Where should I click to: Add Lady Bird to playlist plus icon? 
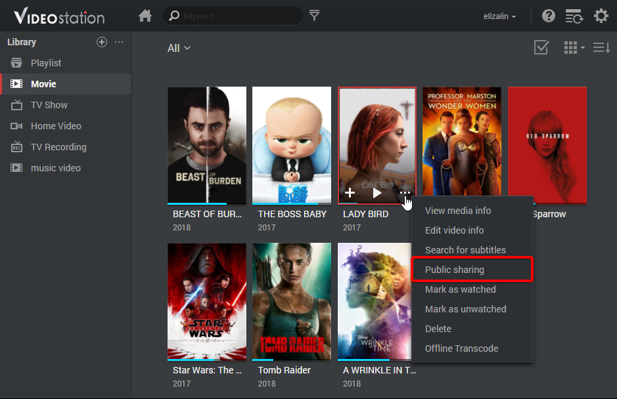350,193
